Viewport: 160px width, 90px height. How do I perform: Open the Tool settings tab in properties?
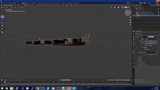coord(133,34)
